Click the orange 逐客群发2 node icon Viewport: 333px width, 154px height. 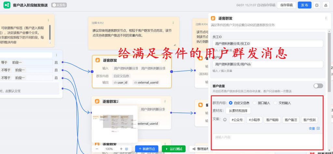(x=97, y=101)
